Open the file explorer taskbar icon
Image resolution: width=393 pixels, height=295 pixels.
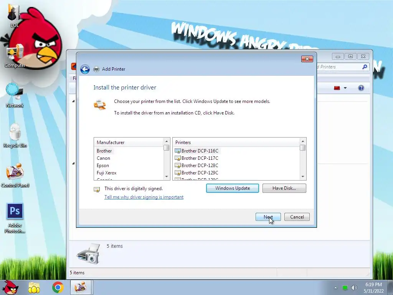(34, 287)
